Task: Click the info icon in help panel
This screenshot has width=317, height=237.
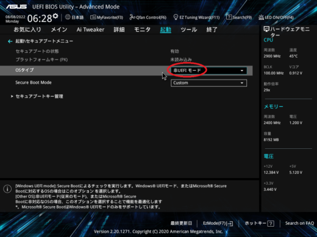Action: [x=7, y=189]
